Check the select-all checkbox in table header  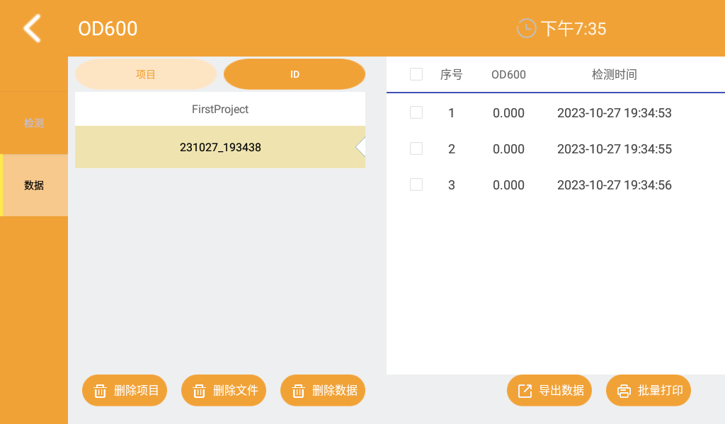coord(416,74)
